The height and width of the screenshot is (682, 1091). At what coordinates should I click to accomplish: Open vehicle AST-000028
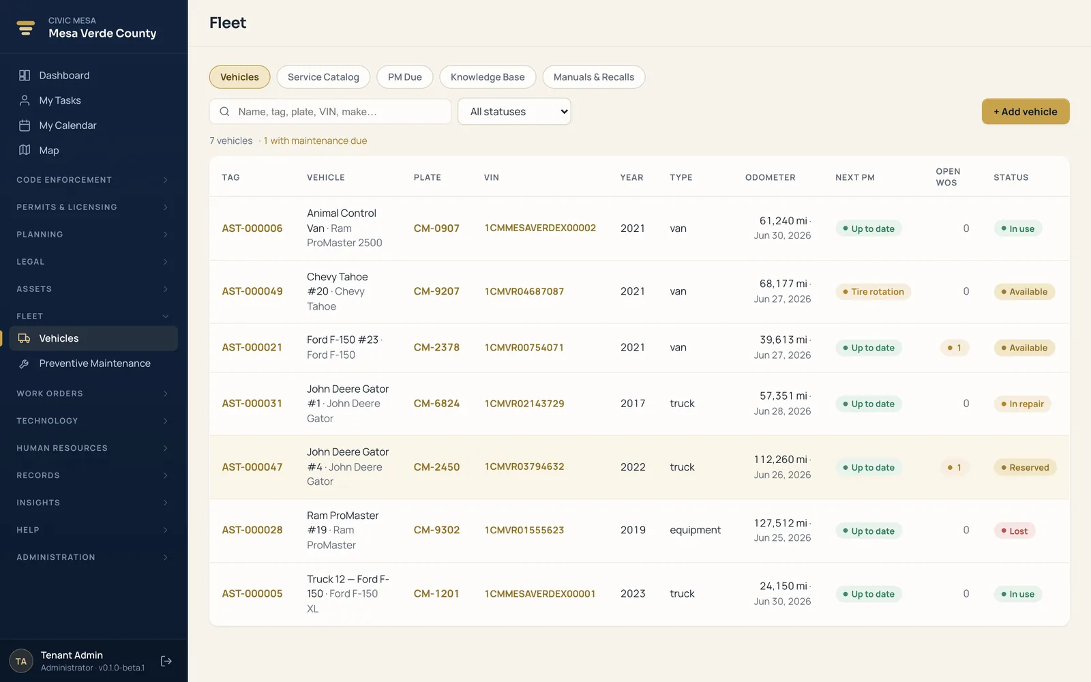click(252, 530)
